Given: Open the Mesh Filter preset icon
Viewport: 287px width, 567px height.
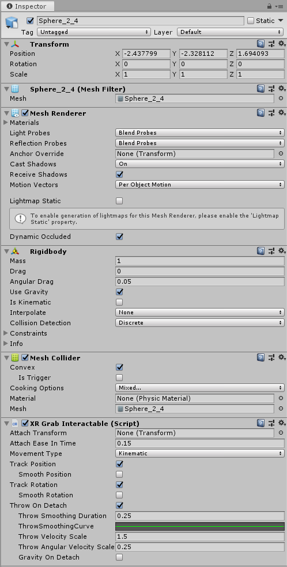Looking at the screenshot, I should point(271,89).
